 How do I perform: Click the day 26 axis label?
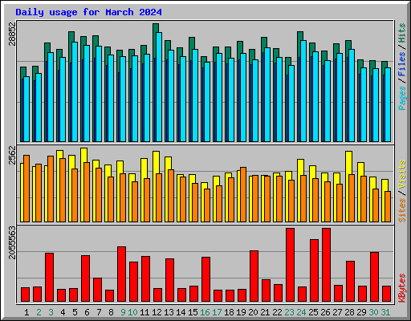pyautogui.click(x=325, y=312)
